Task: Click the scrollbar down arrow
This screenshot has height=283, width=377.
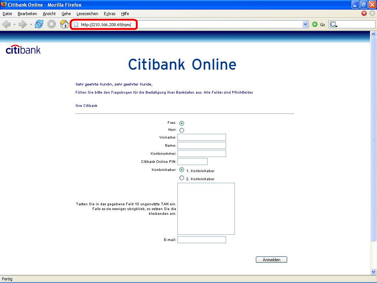Action: point(373,272)
